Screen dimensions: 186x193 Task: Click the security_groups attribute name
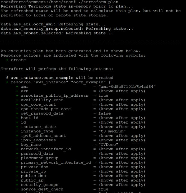click(39, 185)
